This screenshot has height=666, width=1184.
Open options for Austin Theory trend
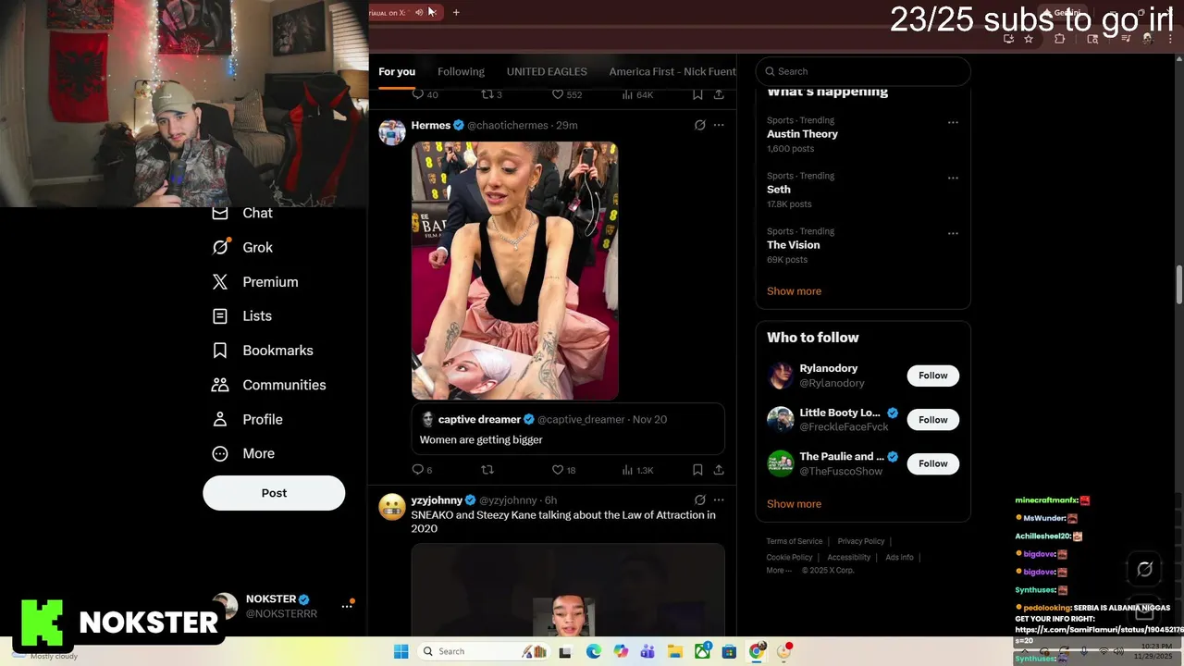point(953,122)
